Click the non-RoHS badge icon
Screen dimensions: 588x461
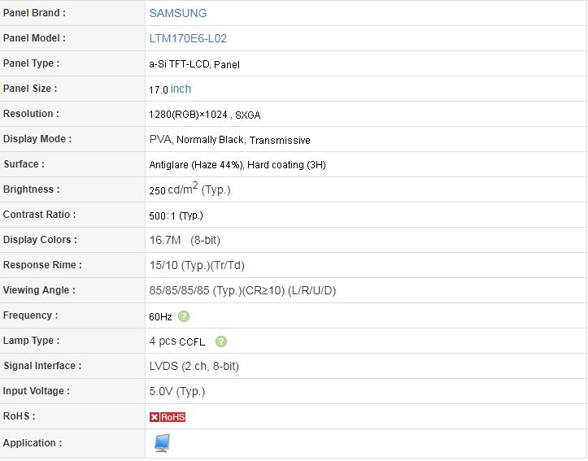[168, 417]
